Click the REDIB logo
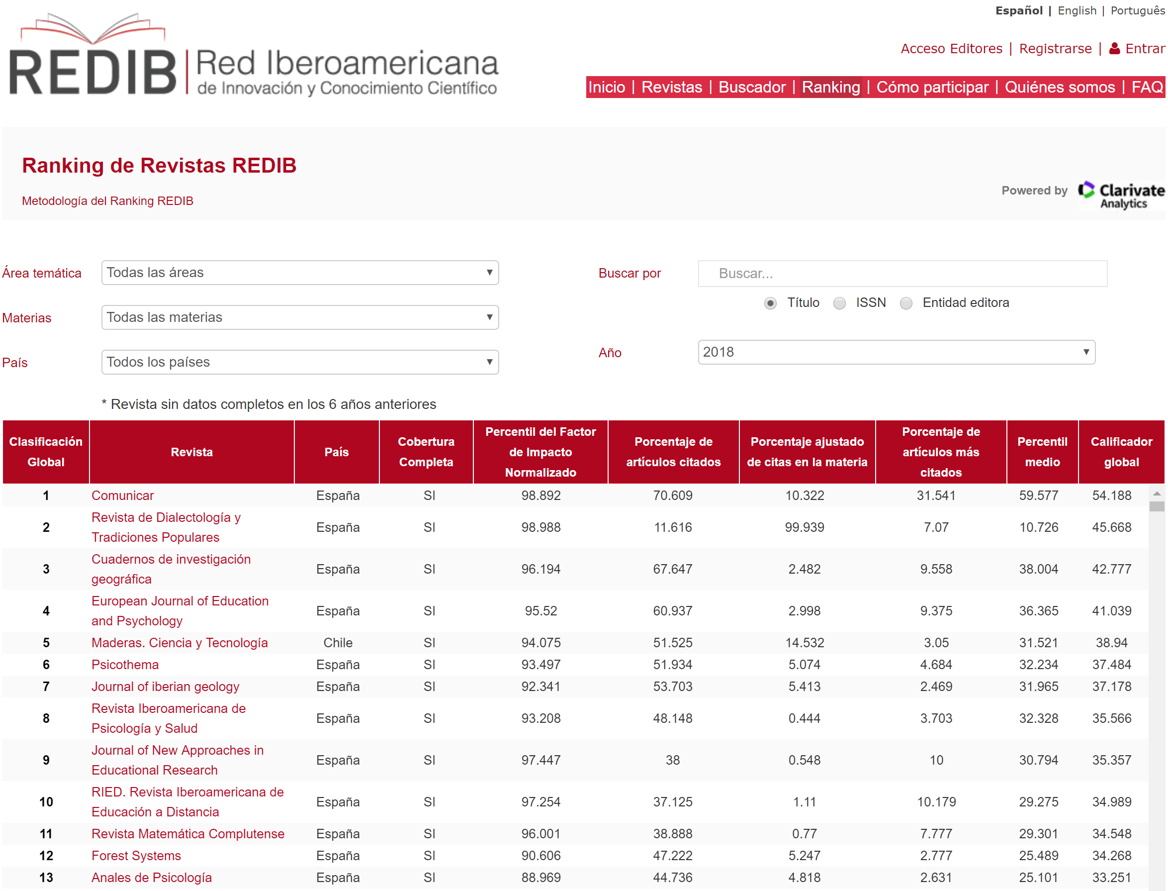This screenshot has height=891, width=1168. tap(253, 56)
